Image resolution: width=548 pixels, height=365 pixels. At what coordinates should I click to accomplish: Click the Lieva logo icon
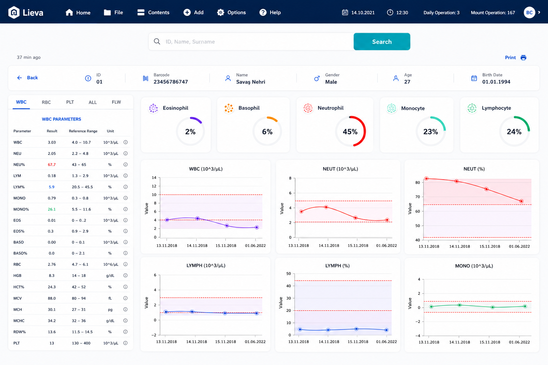coord(14,12)
